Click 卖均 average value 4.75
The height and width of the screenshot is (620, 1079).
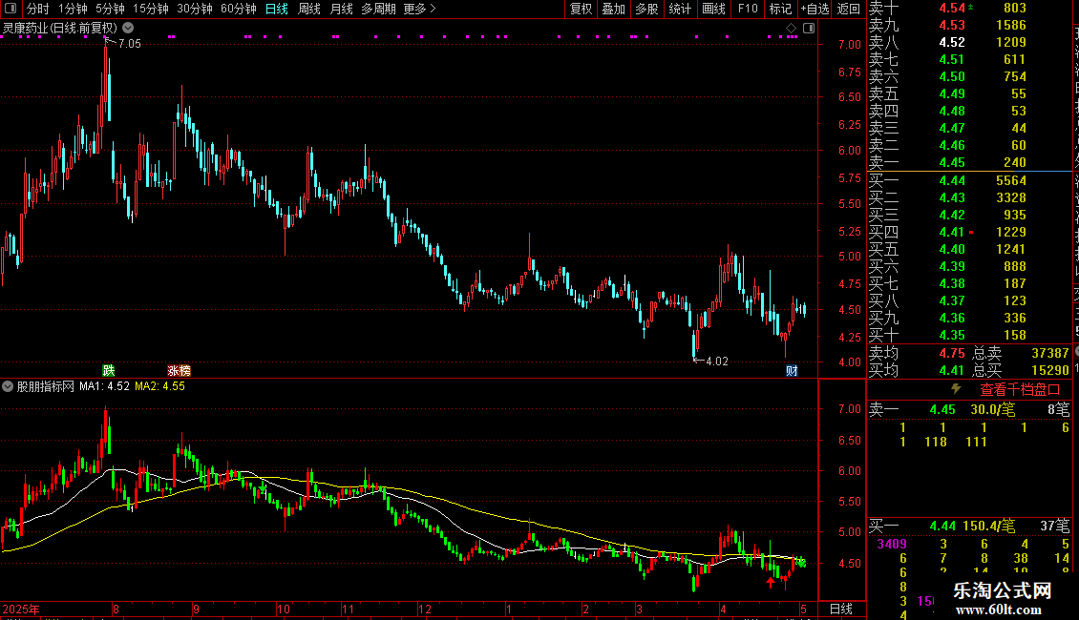click(x=952, y=353)
